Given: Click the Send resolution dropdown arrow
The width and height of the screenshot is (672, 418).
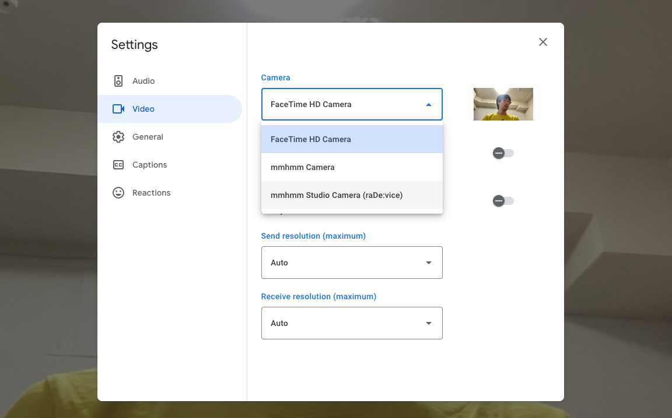Looking at the screenshot, I should [429, 263].
